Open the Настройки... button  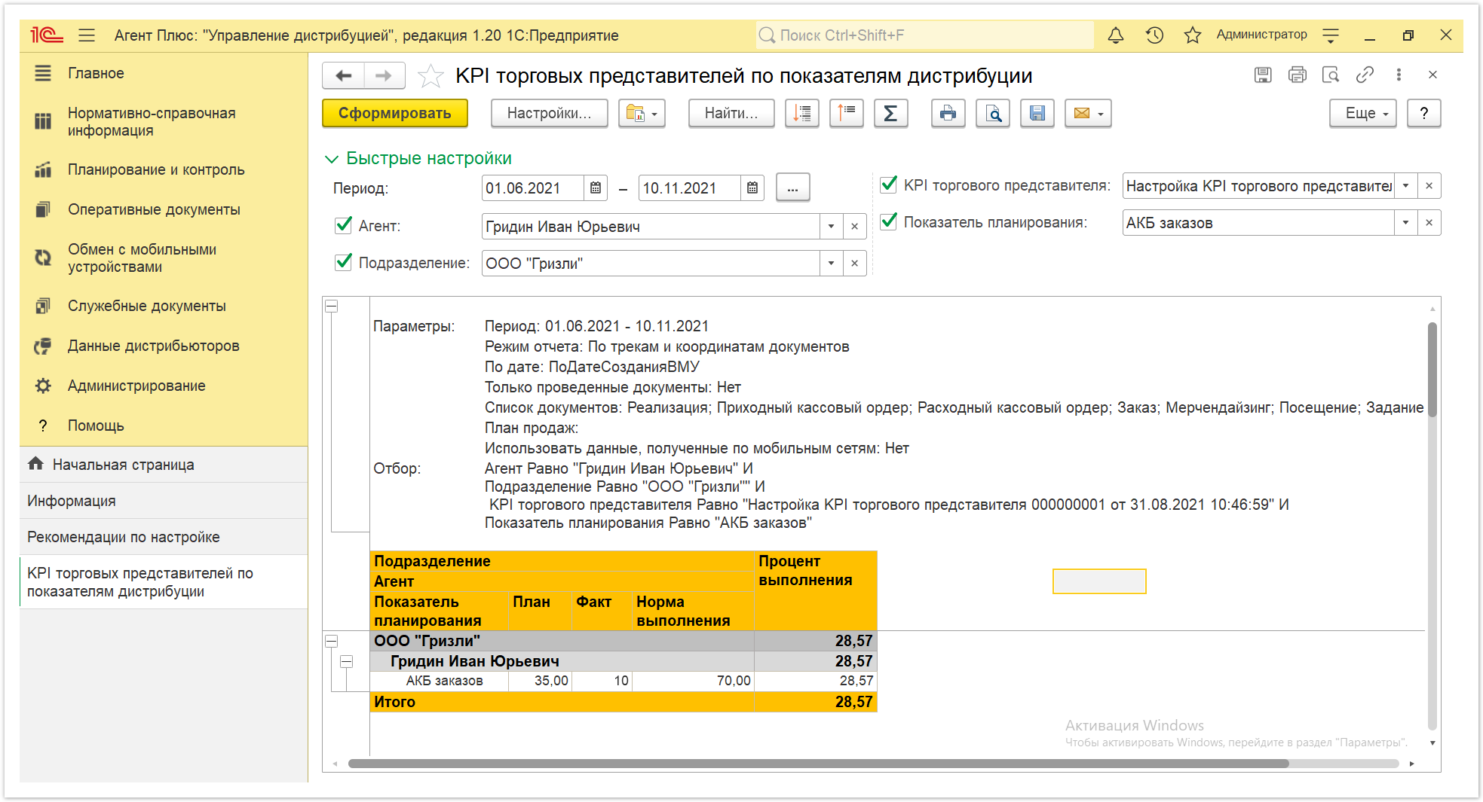[x=549, y=114]
